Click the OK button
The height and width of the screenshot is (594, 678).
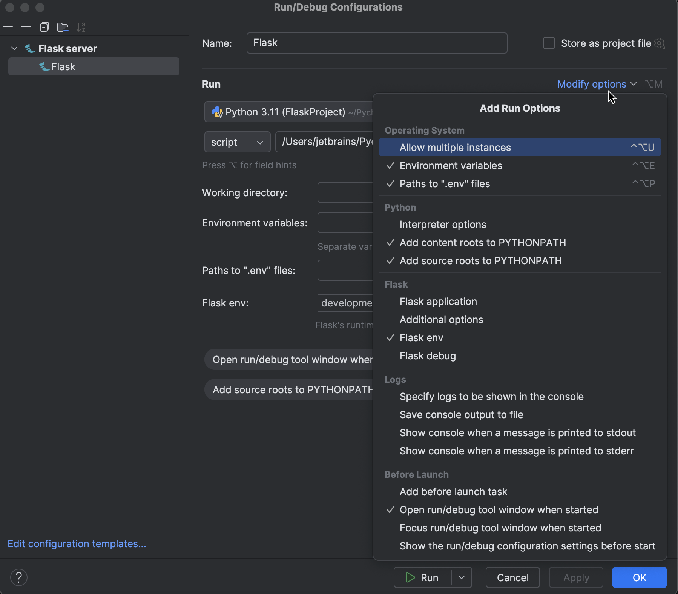pyautogui.click(x=639, y=577)
